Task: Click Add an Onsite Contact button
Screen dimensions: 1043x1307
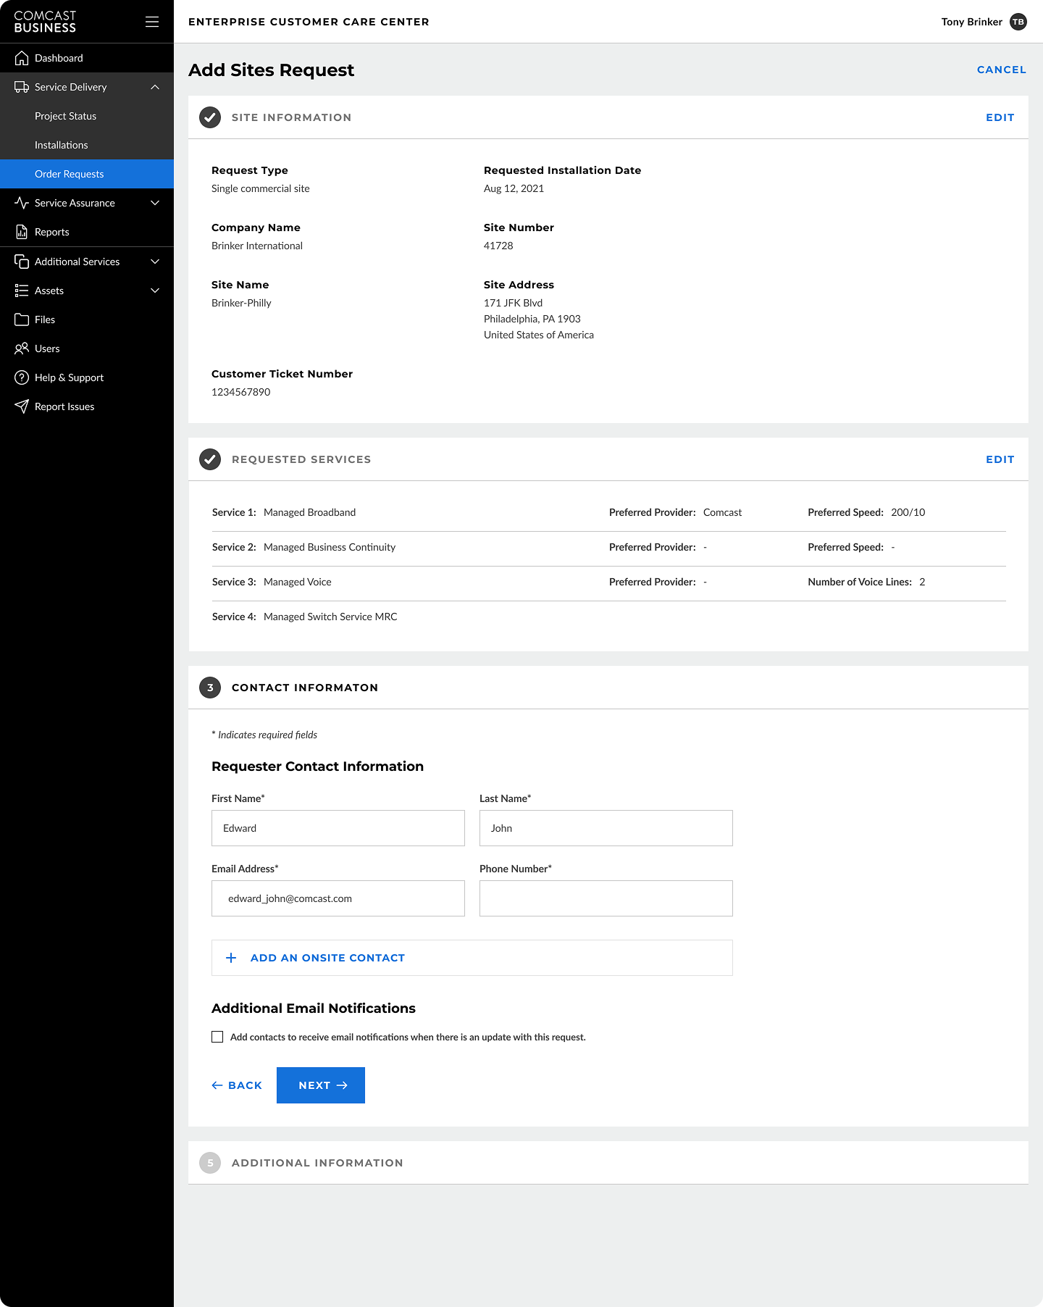Action: (472, 958)
